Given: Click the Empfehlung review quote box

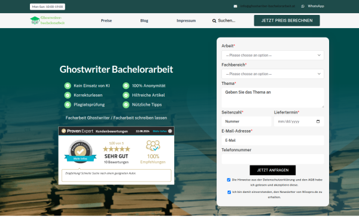Looking at the screenshot, I should [116, 175].
